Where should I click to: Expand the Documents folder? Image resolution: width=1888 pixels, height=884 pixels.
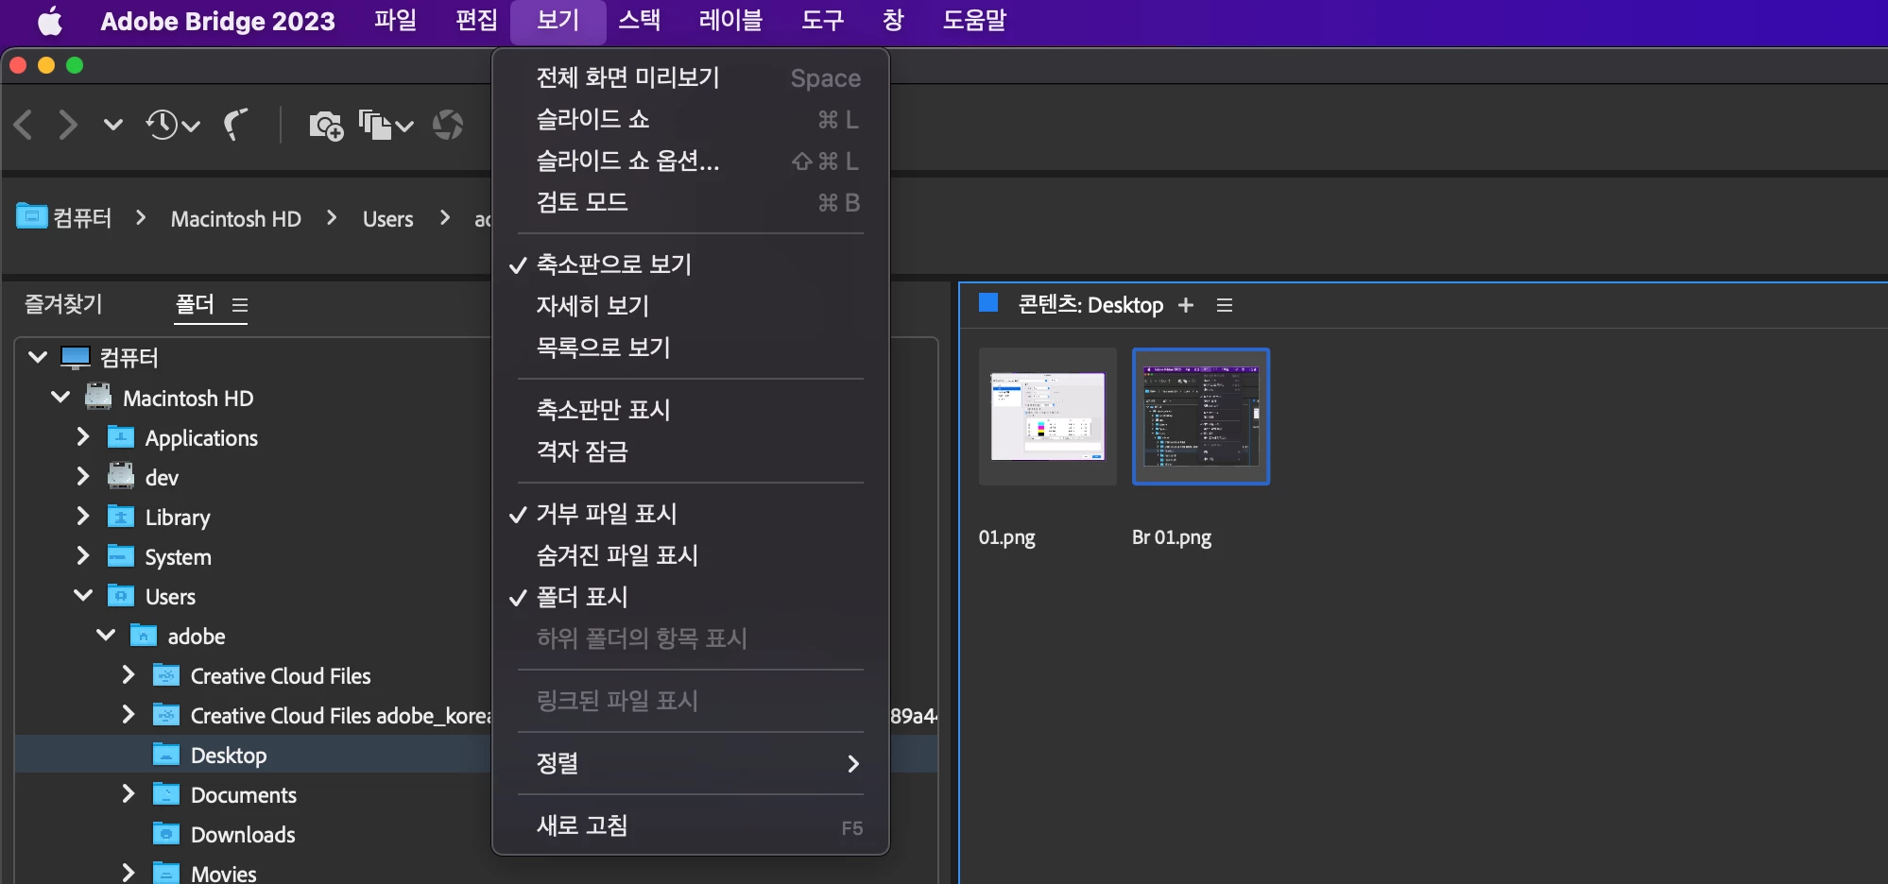129,793
